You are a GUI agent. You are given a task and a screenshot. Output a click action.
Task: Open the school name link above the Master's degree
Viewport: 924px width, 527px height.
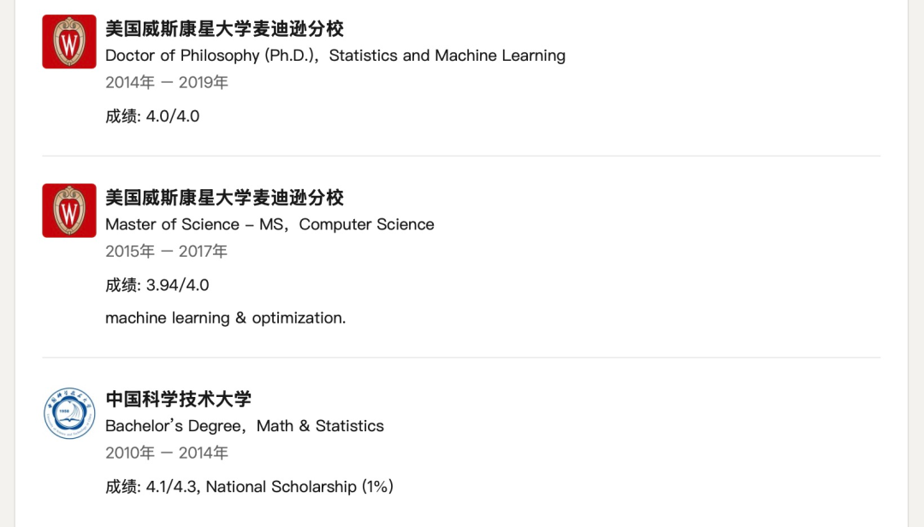point(224,198)
